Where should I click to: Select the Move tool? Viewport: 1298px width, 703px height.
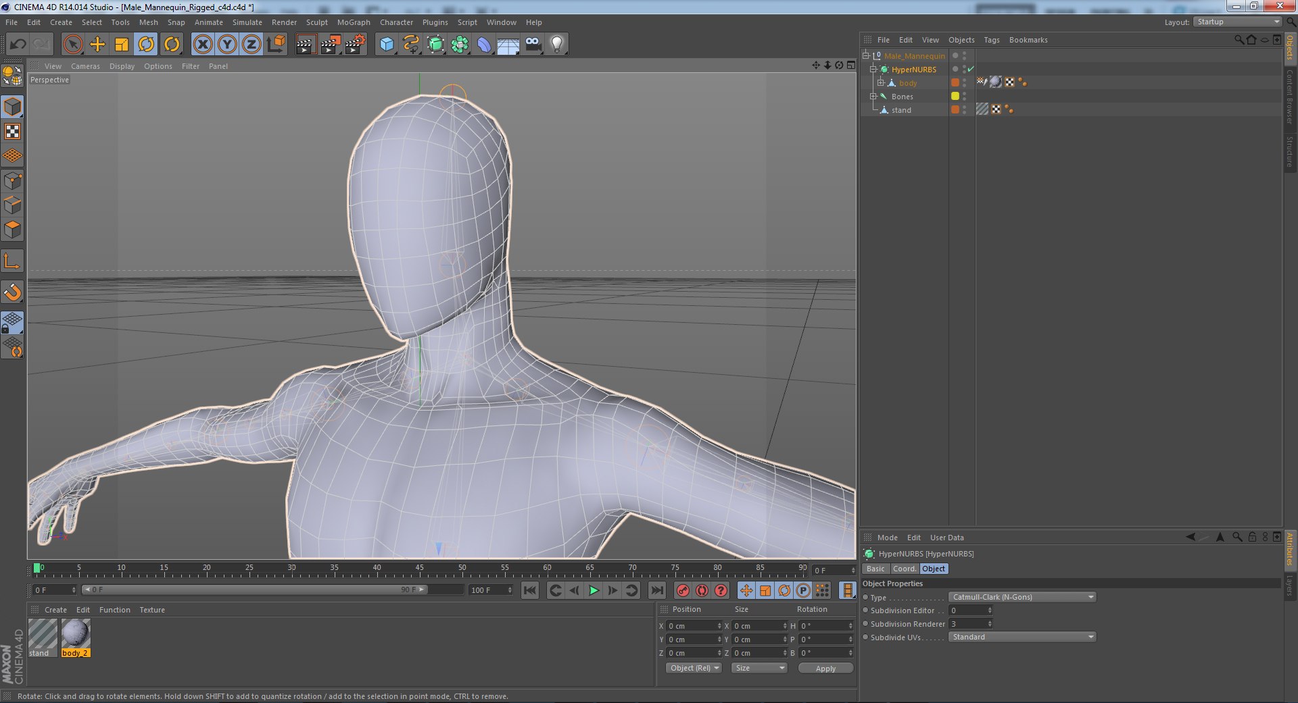97,45
